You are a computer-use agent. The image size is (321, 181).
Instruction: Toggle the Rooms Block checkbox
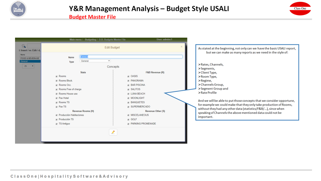coord(56,81)
